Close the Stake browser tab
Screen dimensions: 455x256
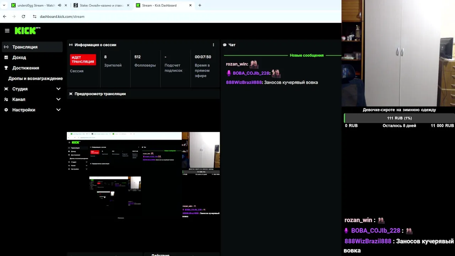tap(128, 5)
